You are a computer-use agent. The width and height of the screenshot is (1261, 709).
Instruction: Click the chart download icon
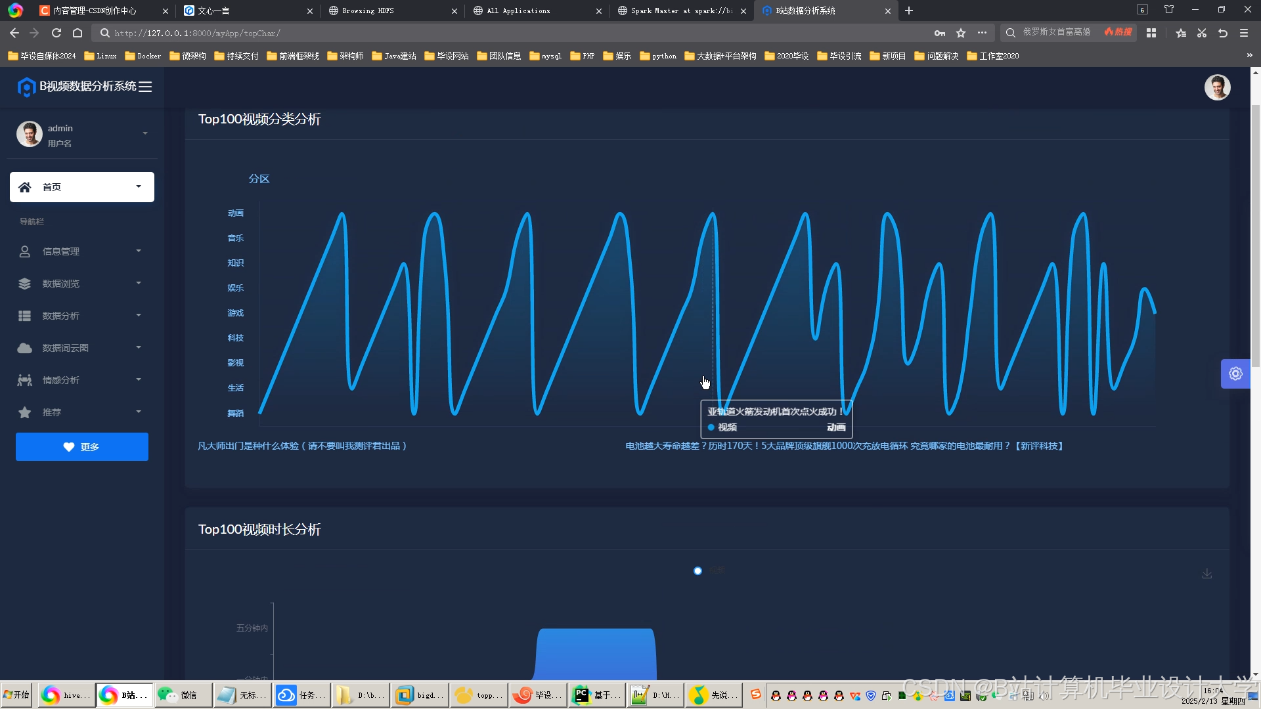1206,574
